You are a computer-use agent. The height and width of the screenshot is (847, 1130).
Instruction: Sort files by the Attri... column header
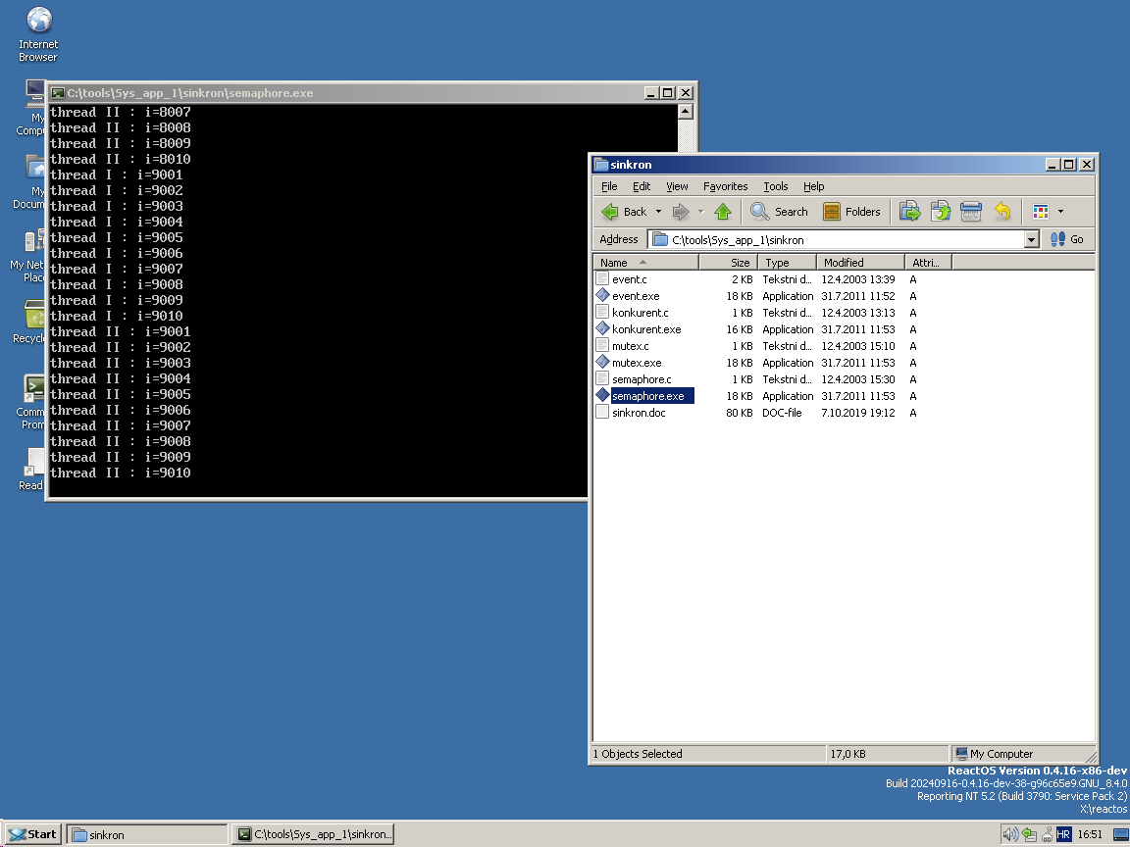[928, 262]
